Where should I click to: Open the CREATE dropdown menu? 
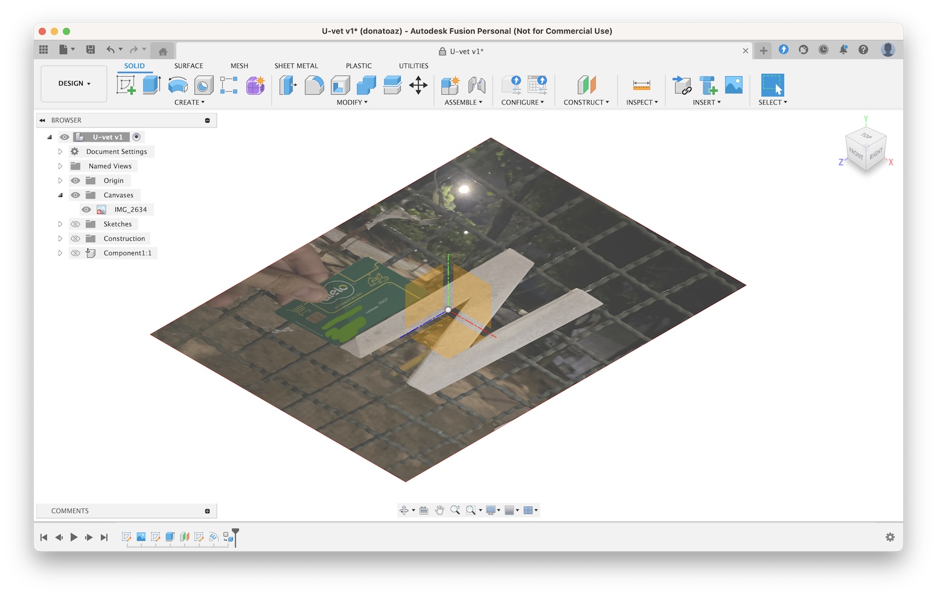tap(189, 103)
